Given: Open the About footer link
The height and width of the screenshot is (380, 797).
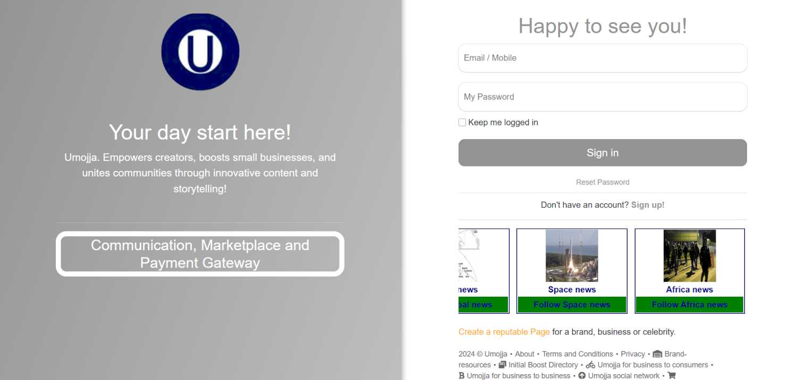Looking at the screenshot, I should [x=524, y=354].
